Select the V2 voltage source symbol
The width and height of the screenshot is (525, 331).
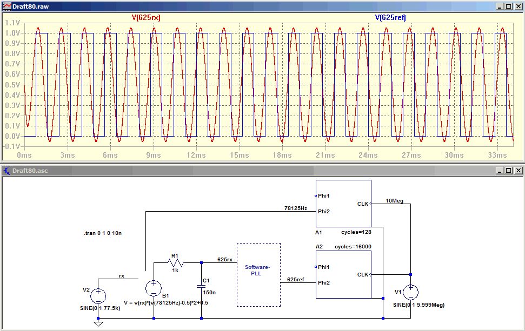point(98,296)
